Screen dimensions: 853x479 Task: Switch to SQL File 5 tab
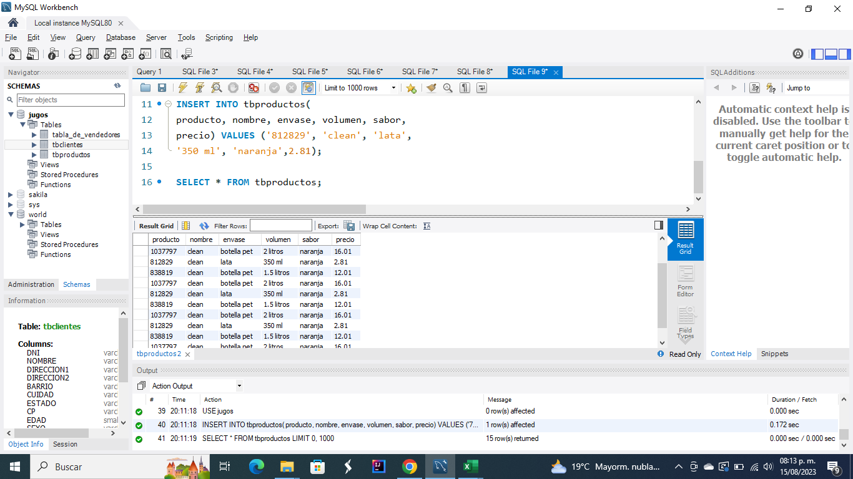tap(310, 72)
